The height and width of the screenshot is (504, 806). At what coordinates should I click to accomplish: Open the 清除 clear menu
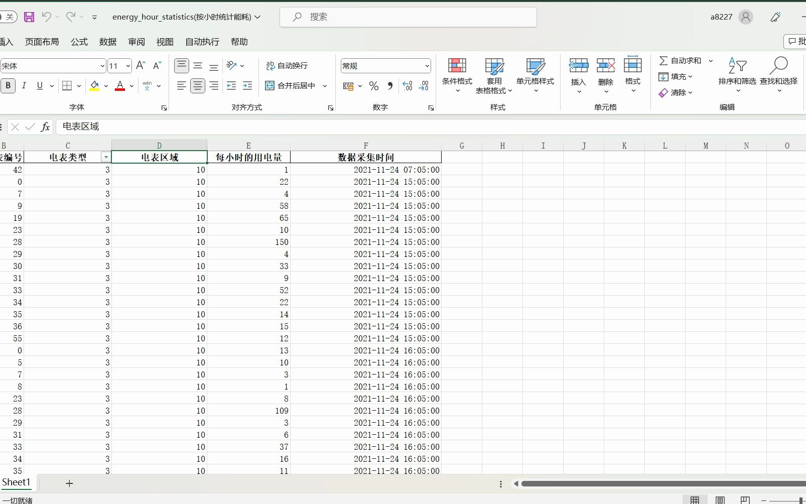676,93
